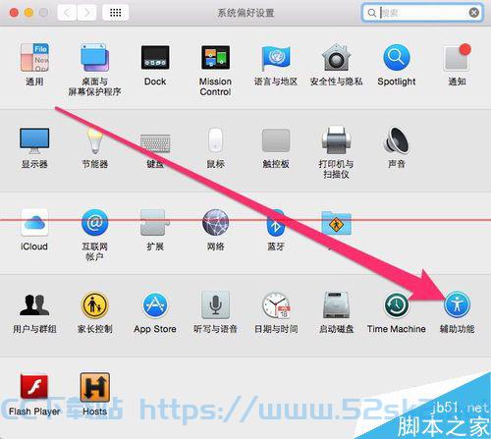The height and width of the screenshot is (439, 491).
Task: Click the back navigation arrow
Action: [x=67, y=13]
